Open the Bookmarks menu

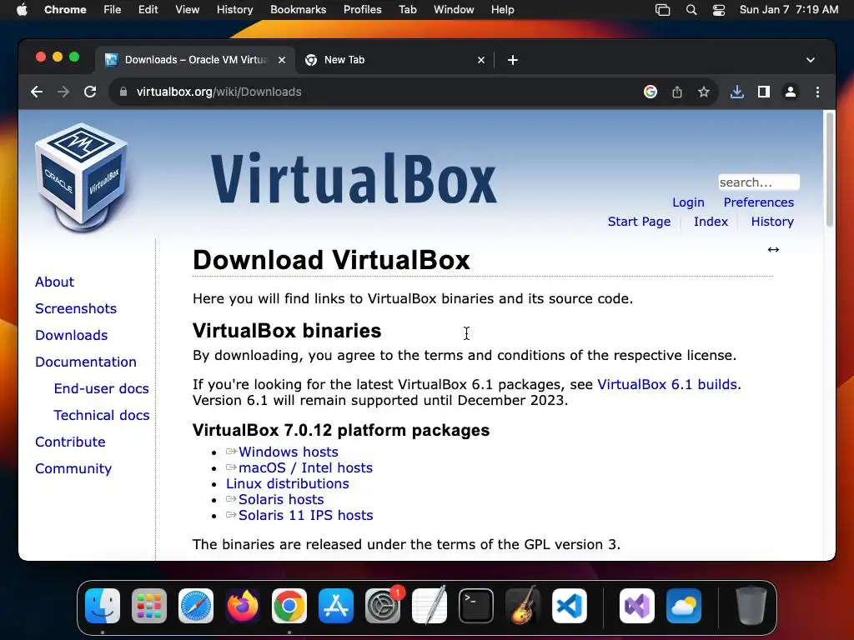[x=299, y=10]
